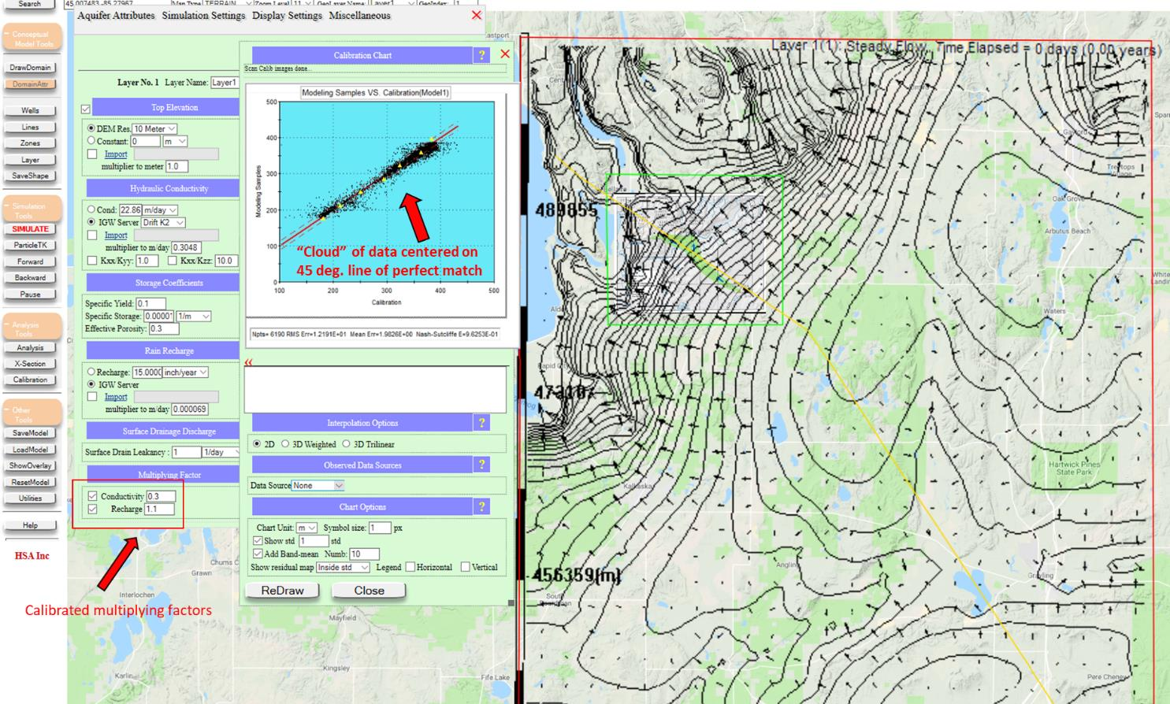Select the 3D Trilinear interpolation option
This screenshot has height=704, width=1170.
coord(346,444)
